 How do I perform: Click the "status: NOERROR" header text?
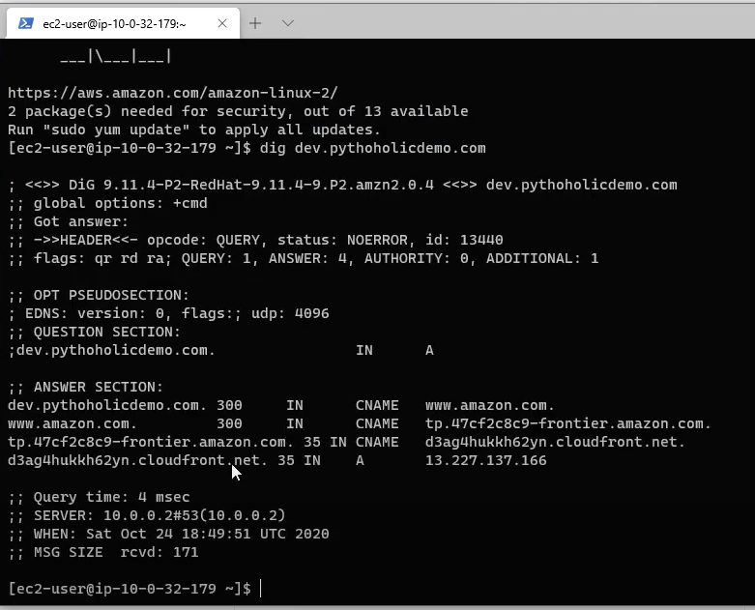tap(343, 240)
